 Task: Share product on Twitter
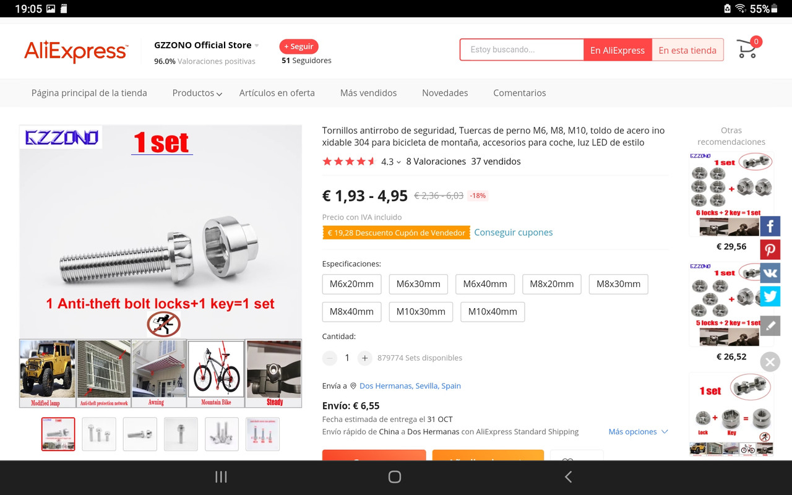[x=770, y=296]
